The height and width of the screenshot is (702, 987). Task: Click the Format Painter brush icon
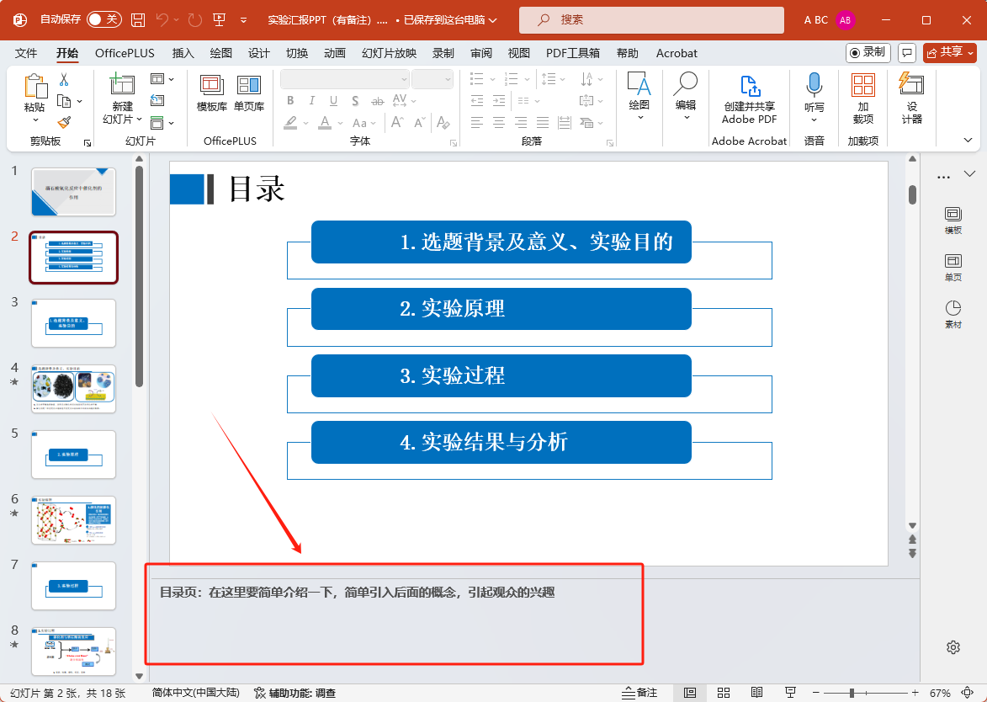click(64, 123)
